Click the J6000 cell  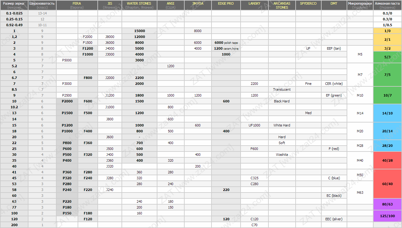[110, 43]
